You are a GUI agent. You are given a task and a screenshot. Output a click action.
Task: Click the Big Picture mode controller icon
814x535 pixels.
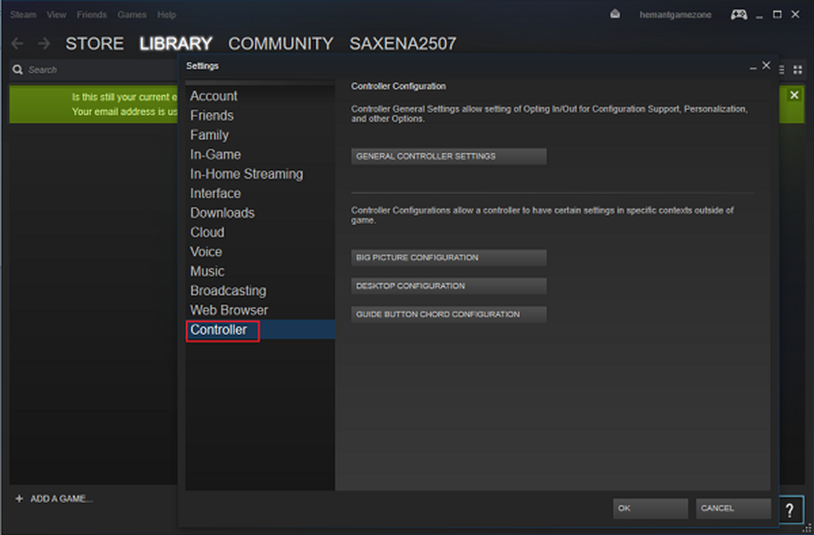[x=738, y=15]
